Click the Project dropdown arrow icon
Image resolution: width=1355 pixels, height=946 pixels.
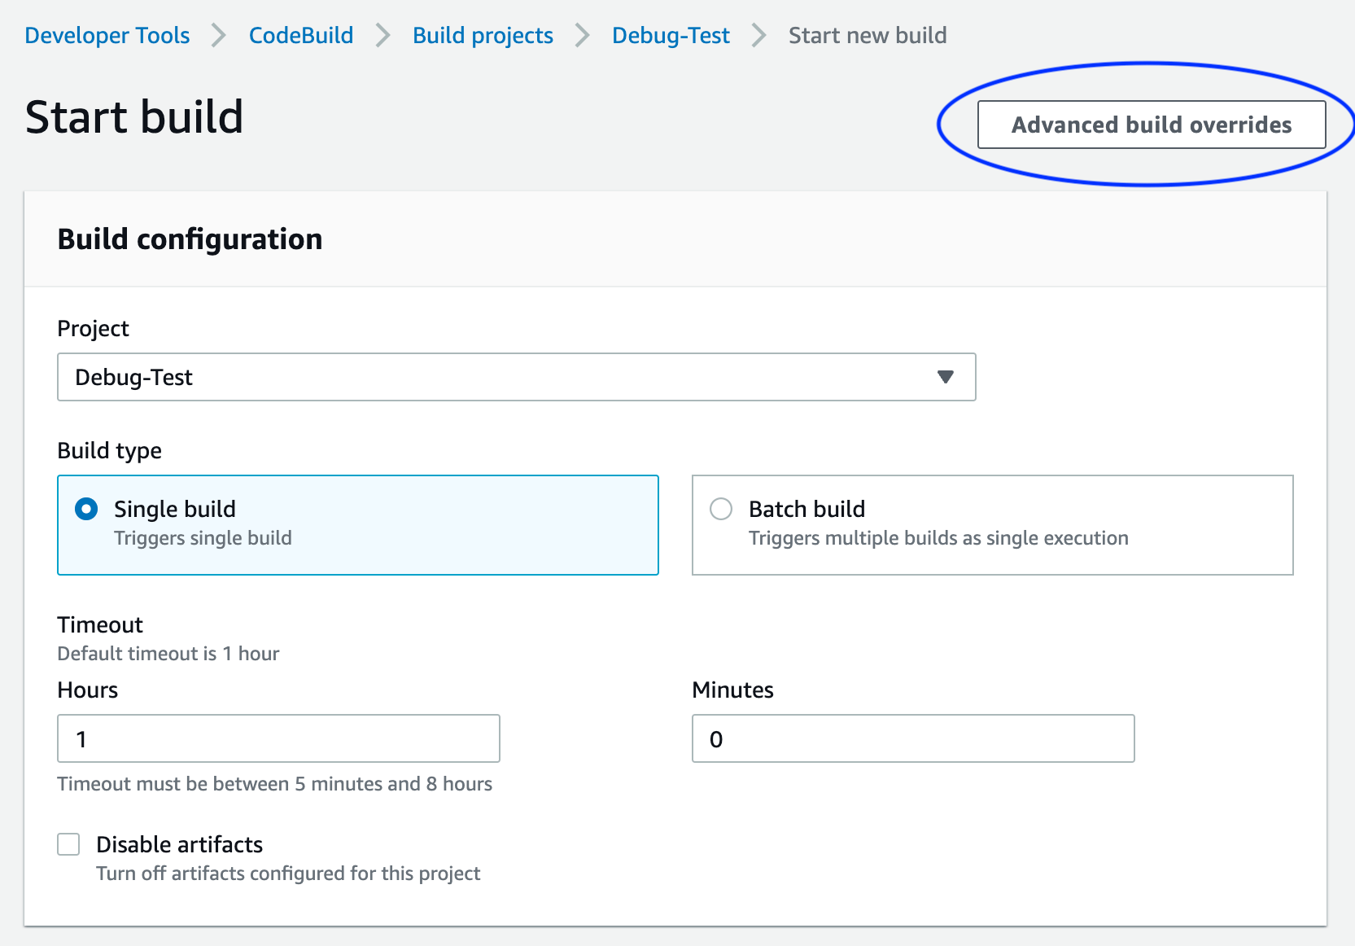945,377
